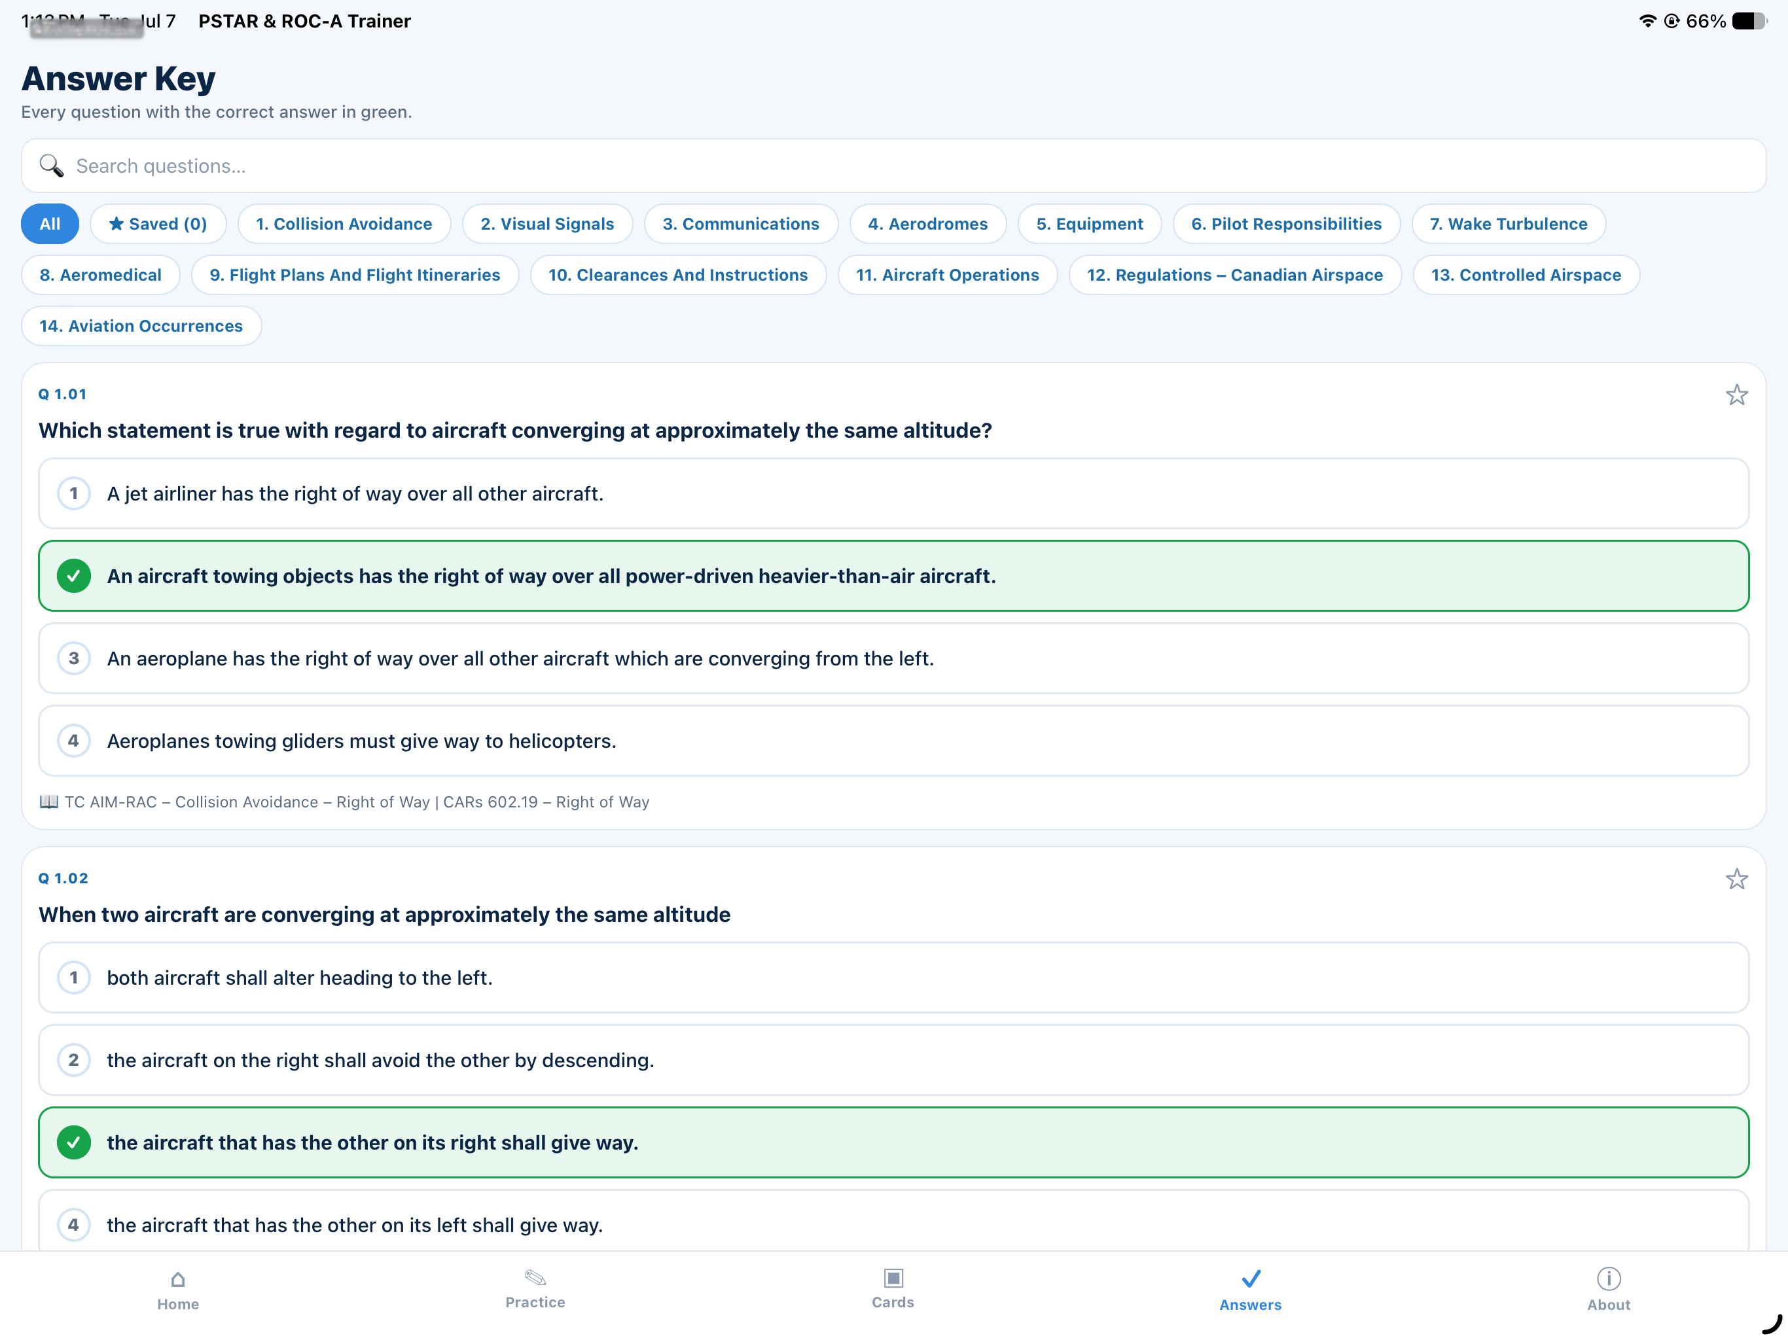The width and height of the screenshot is (1788, 1340).
Task: Select option 1 jet airliner answer
Action: click(x=893, y=494)
